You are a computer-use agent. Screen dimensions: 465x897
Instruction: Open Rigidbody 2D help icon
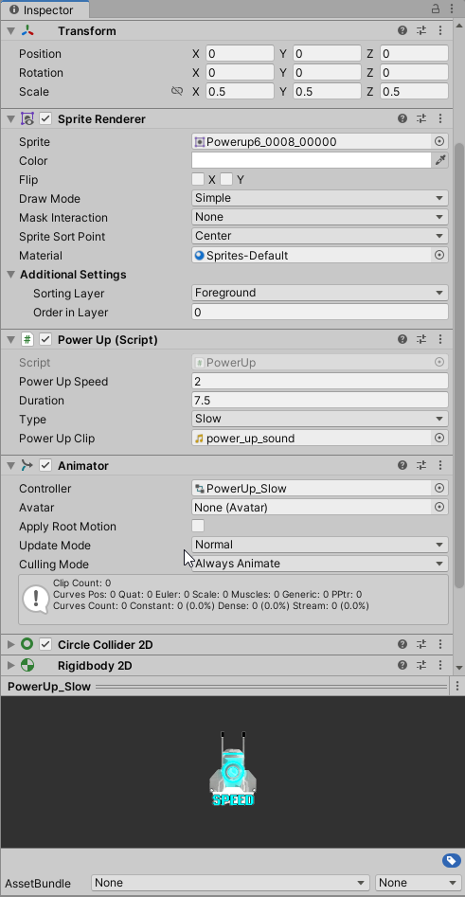pos(402,666)
